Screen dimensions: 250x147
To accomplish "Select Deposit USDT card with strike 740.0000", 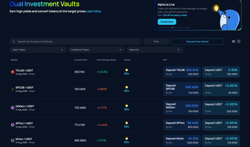I will pyautogui.click(x=221, y=140).
